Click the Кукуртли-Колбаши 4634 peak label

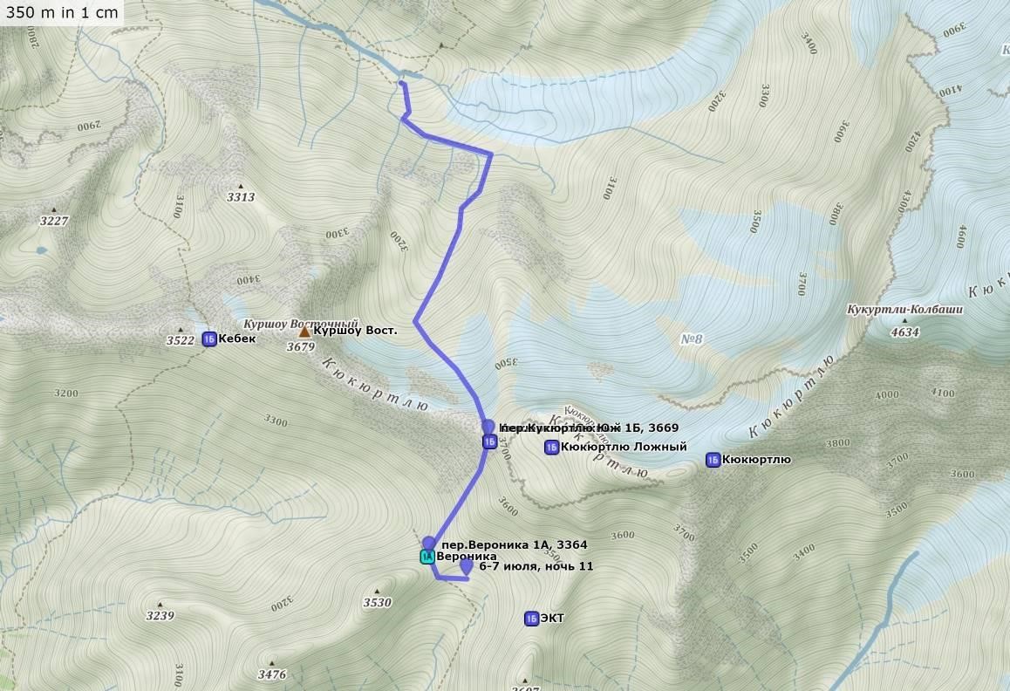click(904, 319)
